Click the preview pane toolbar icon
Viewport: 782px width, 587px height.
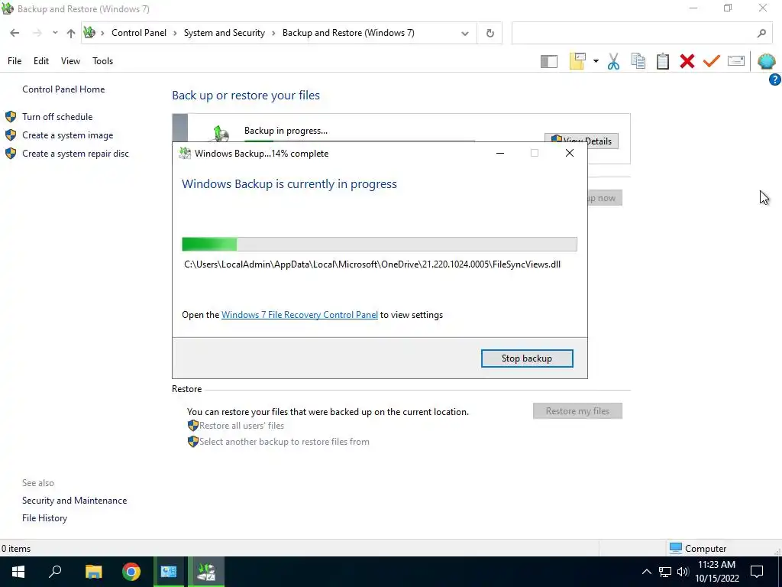548,61
